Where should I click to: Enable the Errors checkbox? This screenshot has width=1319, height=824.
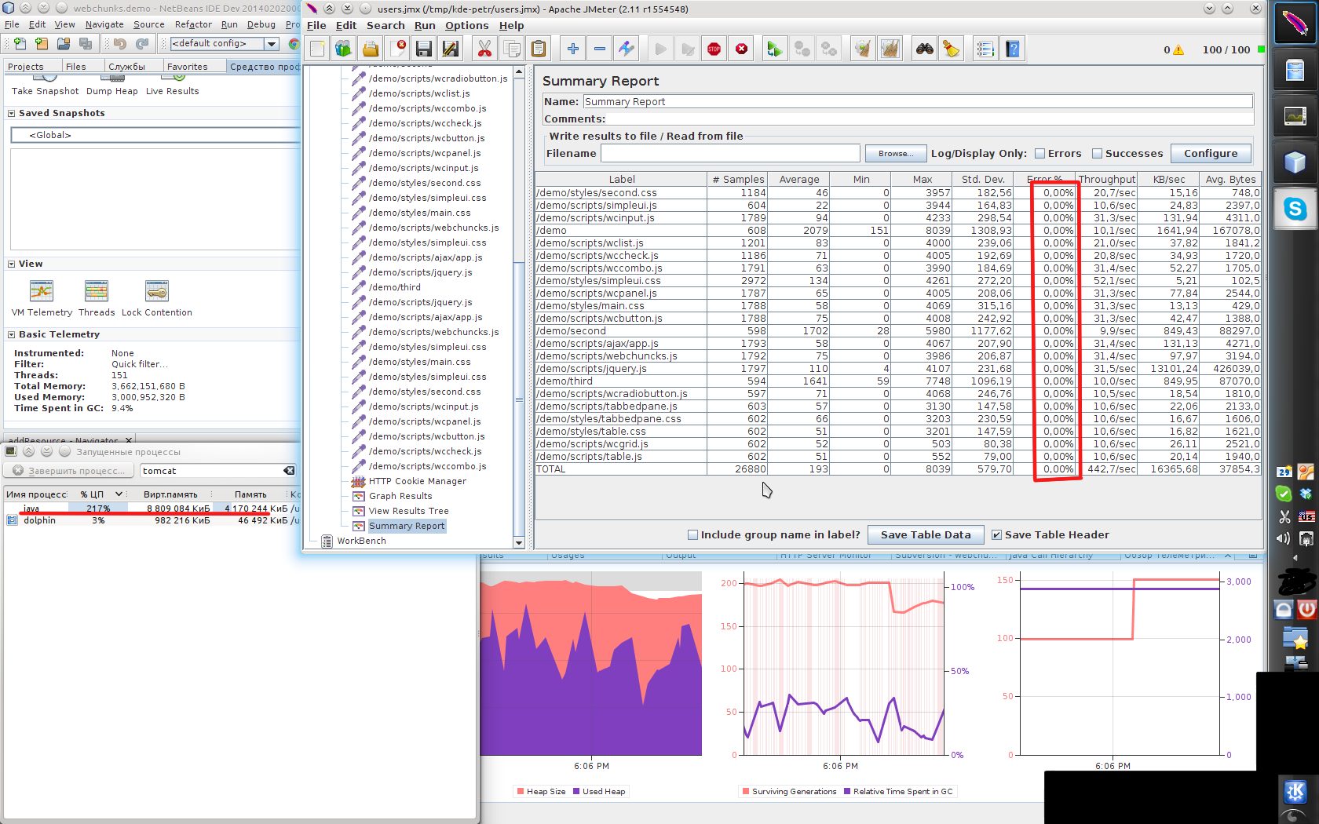1039,154
